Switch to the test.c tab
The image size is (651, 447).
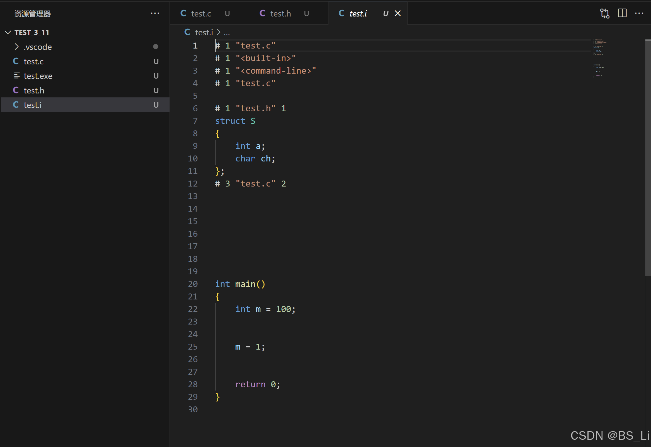point(201,14)
